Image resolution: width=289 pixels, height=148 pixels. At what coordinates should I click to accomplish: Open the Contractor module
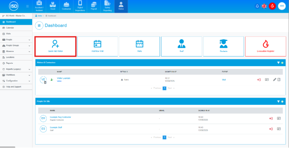[66, 6]
